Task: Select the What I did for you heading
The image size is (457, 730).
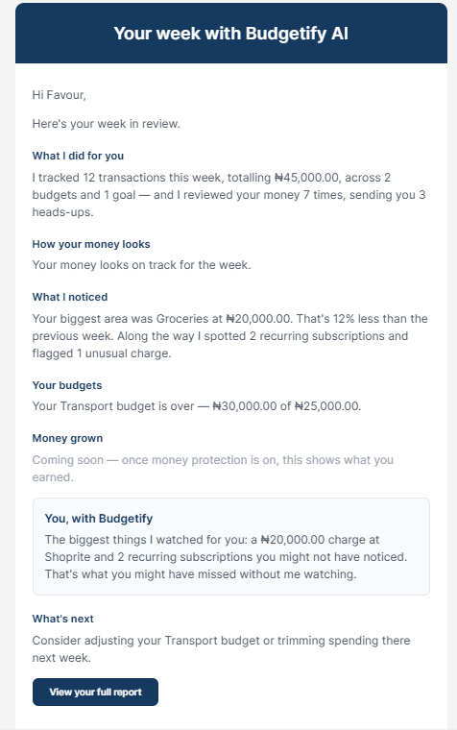Action: tap(78, 156)
